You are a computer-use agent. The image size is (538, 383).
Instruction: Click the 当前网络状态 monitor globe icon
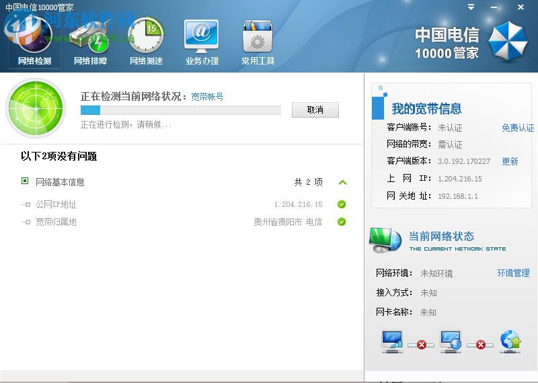(385, 240)
